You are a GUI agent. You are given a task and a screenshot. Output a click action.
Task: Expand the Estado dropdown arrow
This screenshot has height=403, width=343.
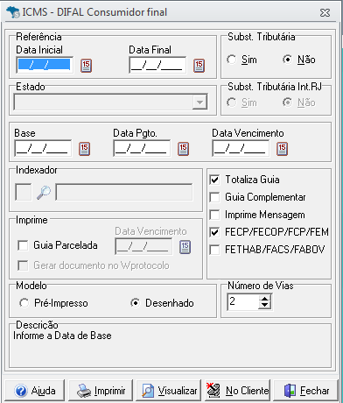click(199, 102)
